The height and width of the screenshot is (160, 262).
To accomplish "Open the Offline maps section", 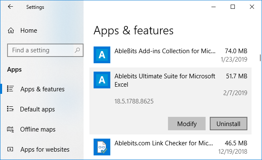I will 38,129.
